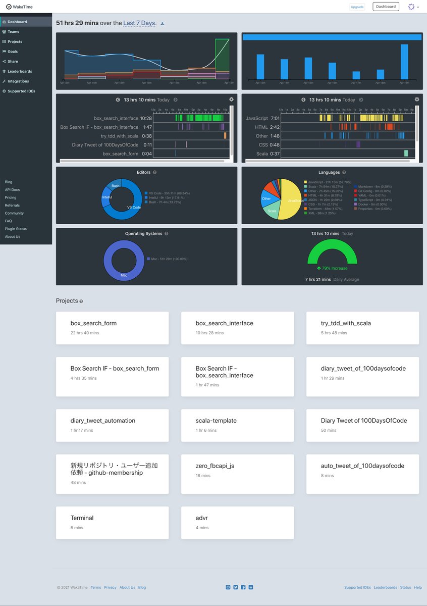Open scala-template project card
Viewport: 427px width, 606px height.
(x=237, y=425)
